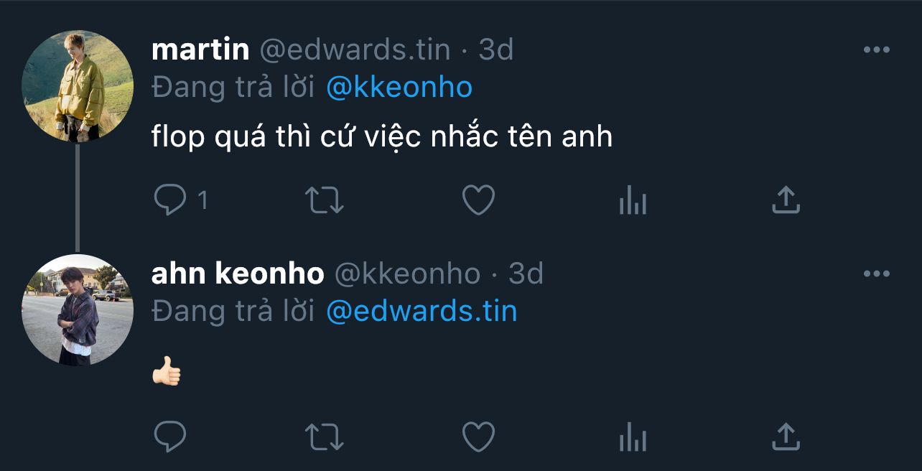Retweet ahn keonho's tweet
This screenshot has width=922, height=471.
click(325, 437)
